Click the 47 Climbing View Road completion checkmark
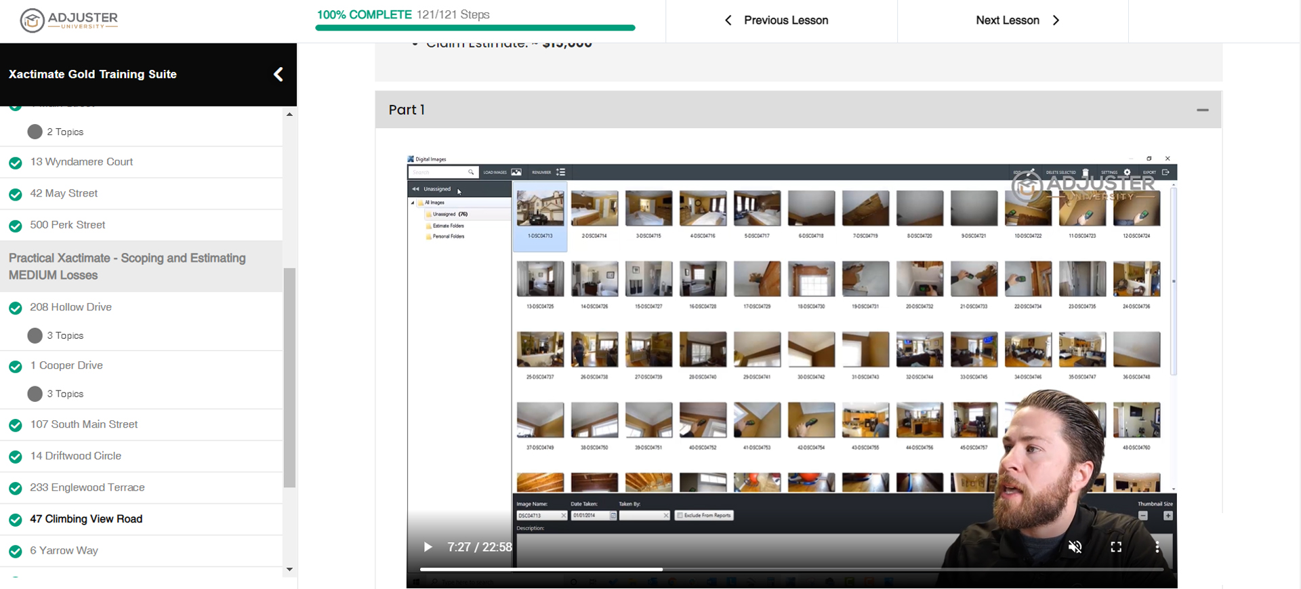The image size is (1301, 589). pyautogui.click(x=16, y=520)
